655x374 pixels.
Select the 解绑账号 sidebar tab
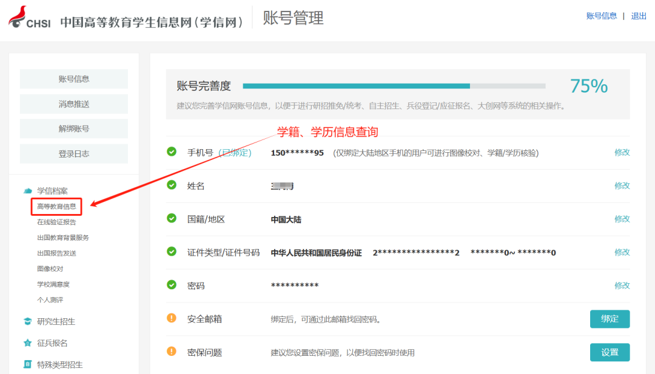coord(74,129)
